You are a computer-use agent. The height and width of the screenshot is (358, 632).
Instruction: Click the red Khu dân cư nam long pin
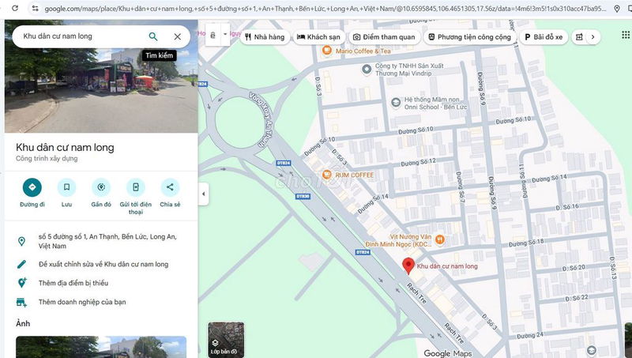click(x=408, y=266)
